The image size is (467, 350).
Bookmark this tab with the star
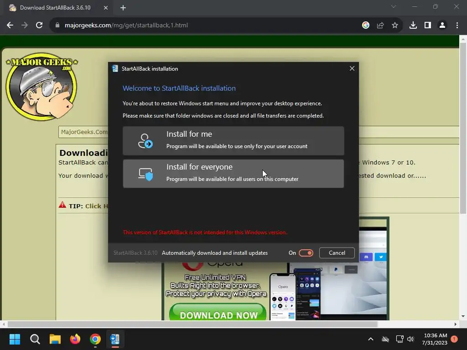point(395,26)
